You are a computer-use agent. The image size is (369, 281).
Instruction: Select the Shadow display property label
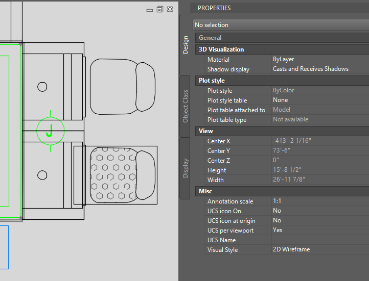pyautogui.click(x=228, y=69)
